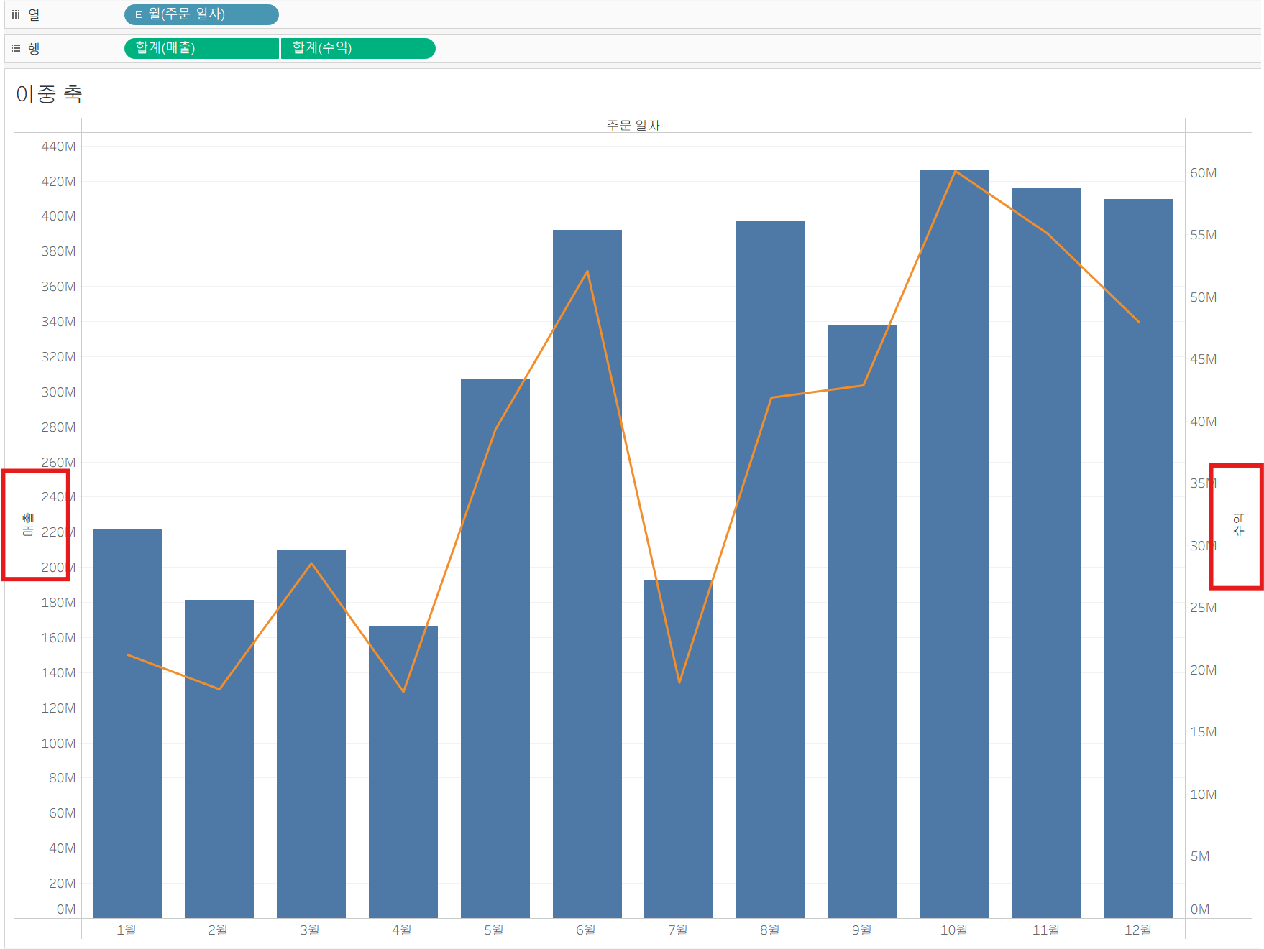The width and height of the screenshot is (1264, 949).
Task: Click the 6월 x-axis label
Action: coord(586,930)
